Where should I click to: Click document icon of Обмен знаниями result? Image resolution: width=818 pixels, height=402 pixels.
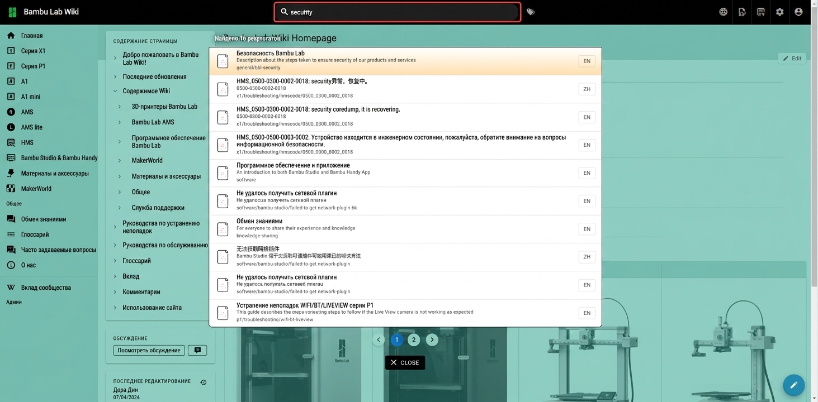click(223, 229)
